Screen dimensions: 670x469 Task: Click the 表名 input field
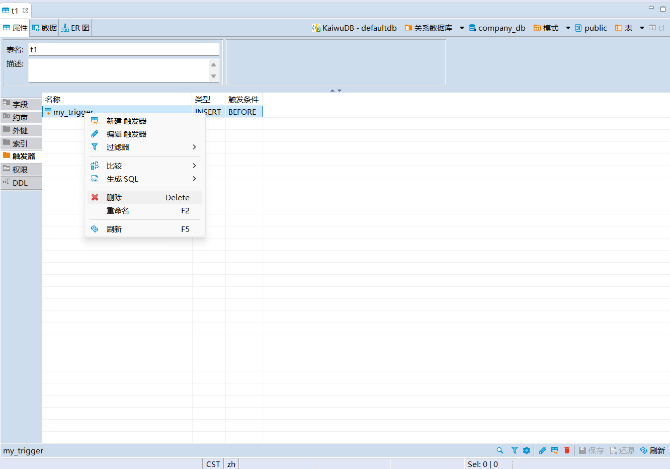click(x=124, y=49)
